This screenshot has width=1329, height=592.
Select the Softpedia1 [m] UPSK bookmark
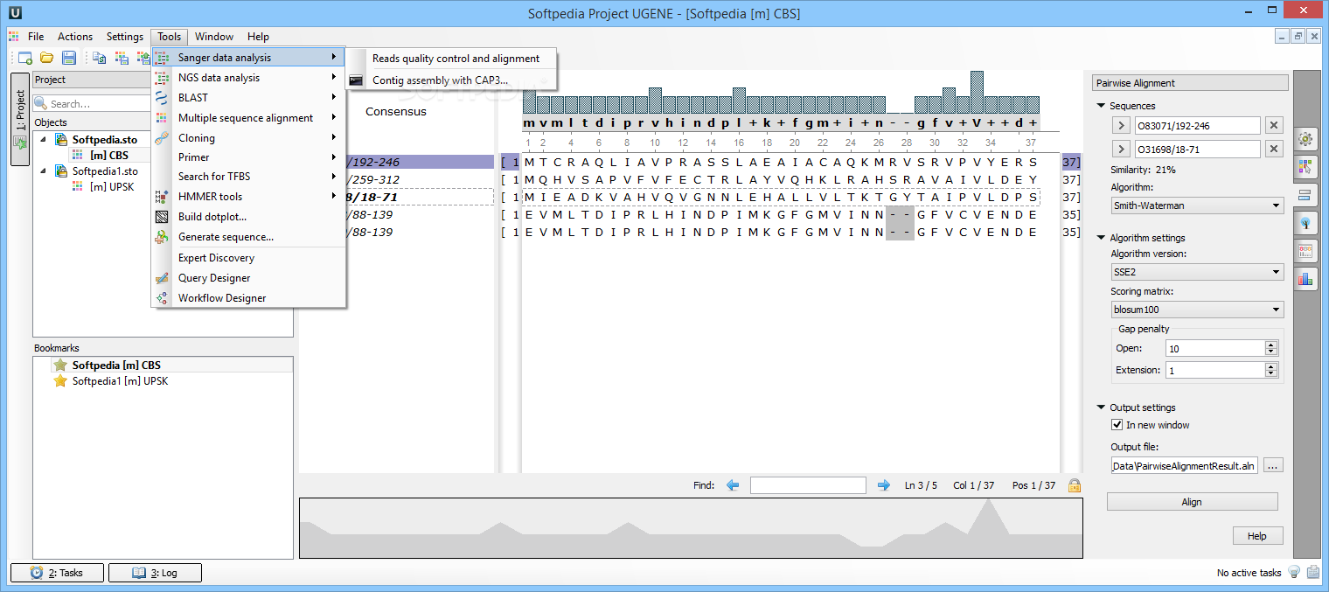click(x=120, y=381)
